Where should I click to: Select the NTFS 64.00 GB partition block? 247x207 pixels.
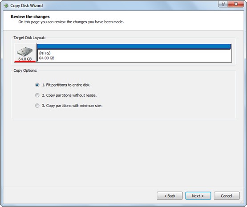pos(134,53)
